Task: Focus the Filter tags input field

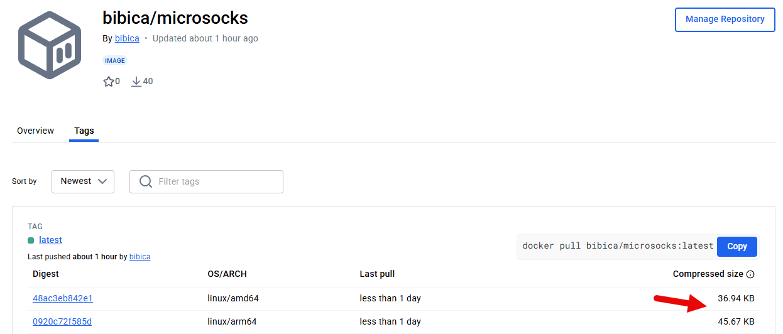Action: 206,181
